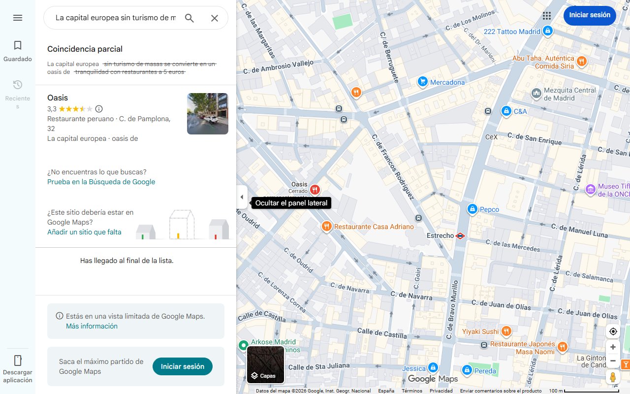
Task: Click the search magnifier icon
Action: coord(189,18)
